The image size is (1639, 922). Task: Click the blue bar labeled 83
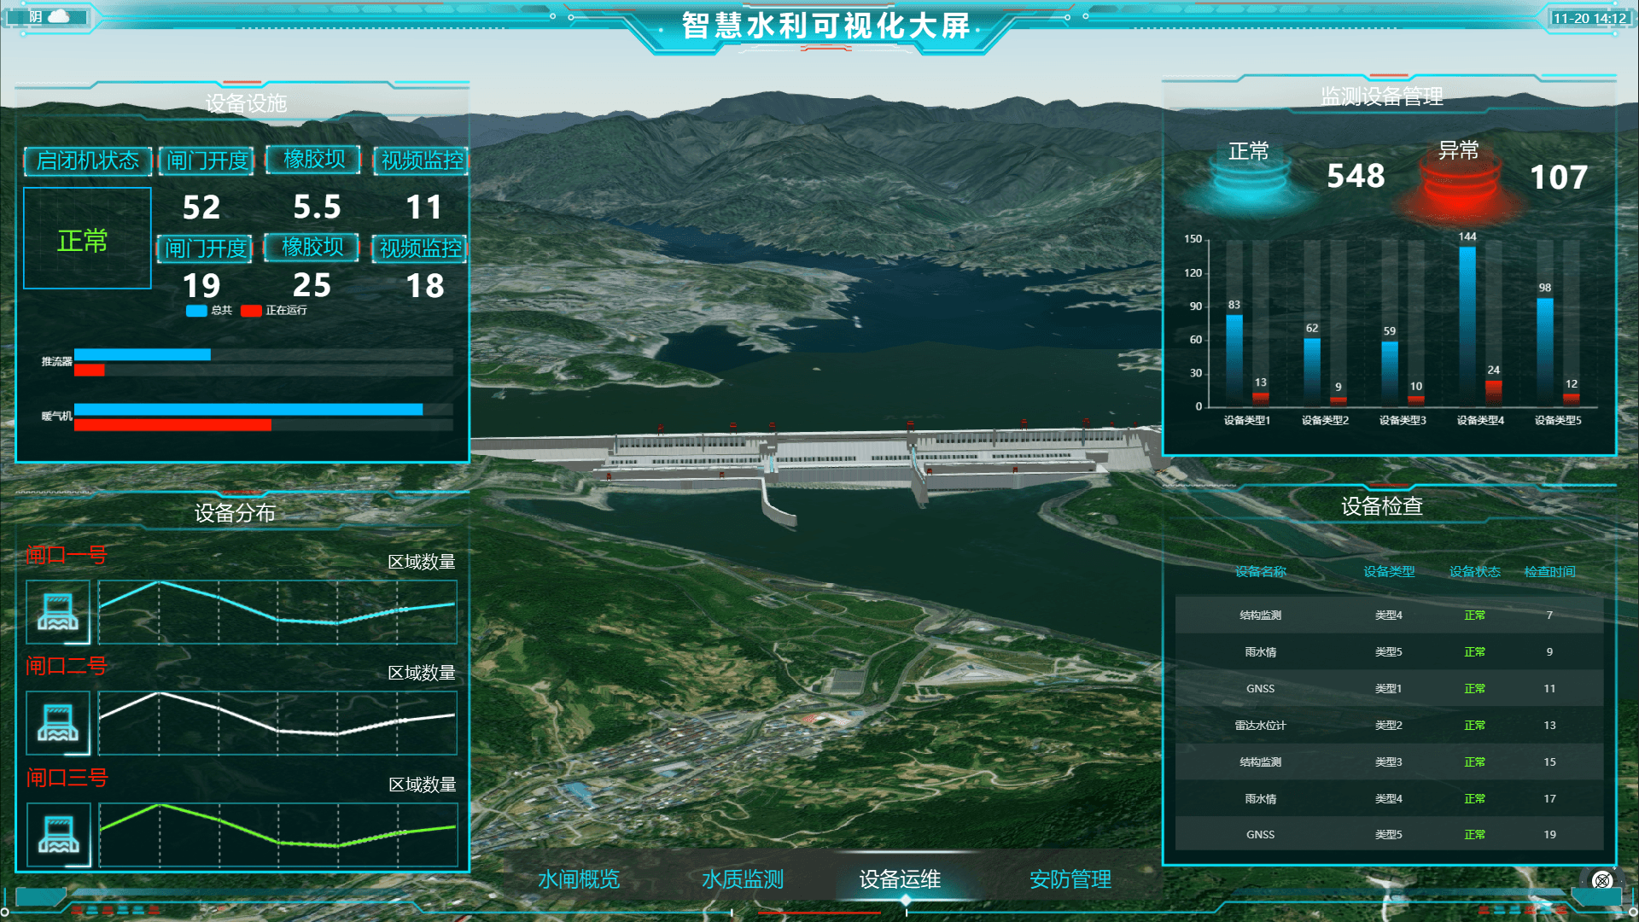[1234, 359]
